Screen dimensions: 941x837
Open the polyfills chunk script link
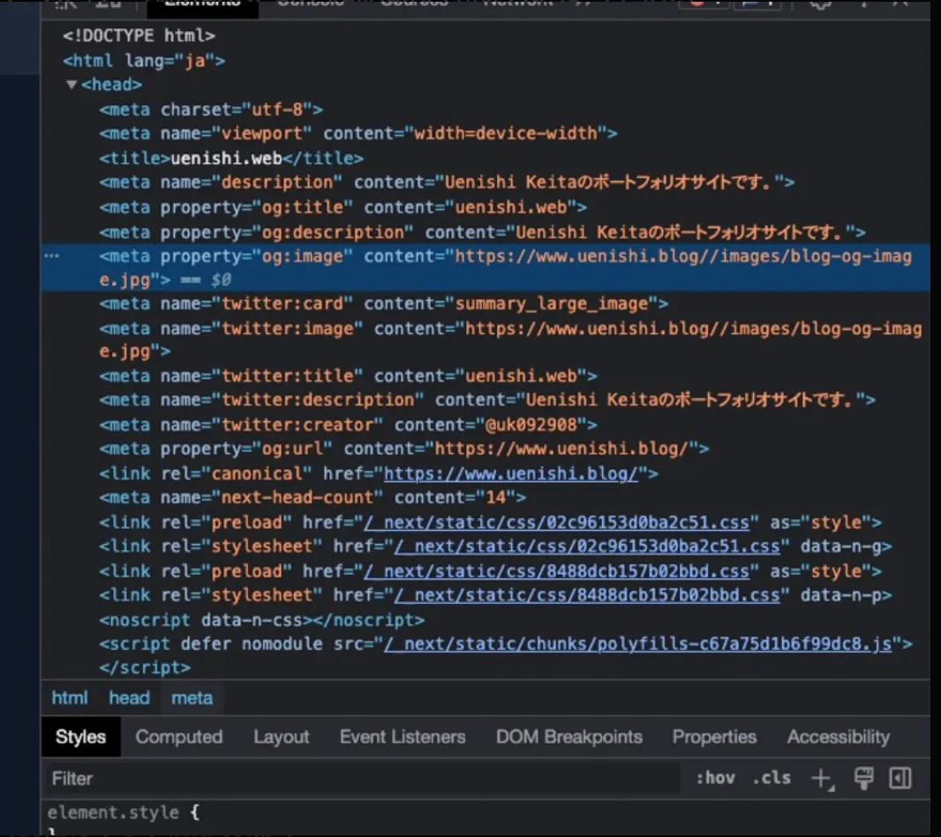637,645
